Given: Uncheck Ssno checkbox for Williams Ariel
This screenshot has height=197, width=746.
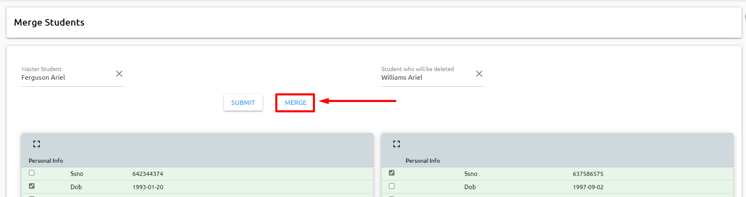Looking at the screenshot, I should coord(392,173).
